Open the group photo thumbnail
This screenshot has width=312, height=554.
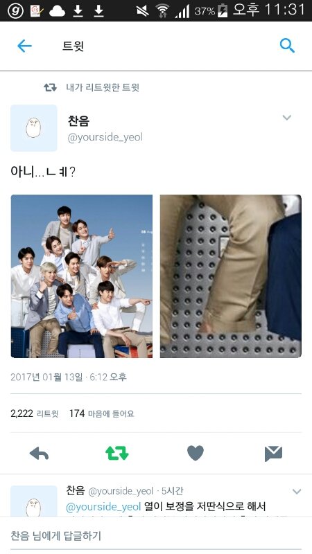[x=82, y=276]
